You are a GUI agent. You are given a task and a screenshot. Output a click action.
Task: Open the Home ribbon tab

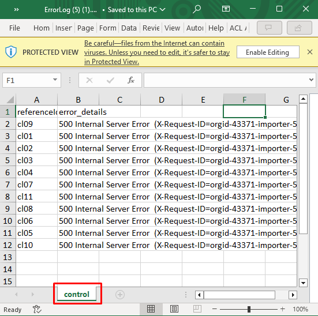click(x=42, y=28)
